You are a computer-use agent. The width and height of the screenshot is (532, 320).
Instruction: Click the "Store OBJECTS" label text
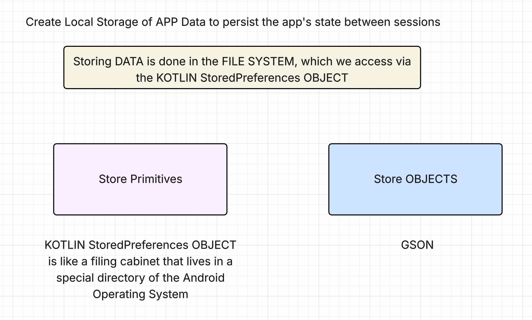pos(415,179)
